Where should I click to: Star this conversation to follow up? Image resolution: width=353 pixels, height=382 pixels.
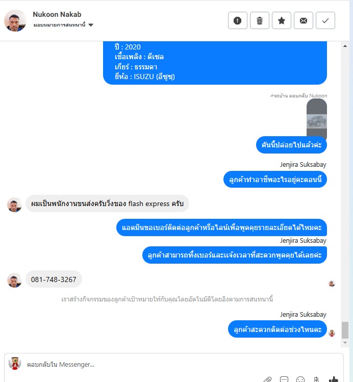coord(282,20)
